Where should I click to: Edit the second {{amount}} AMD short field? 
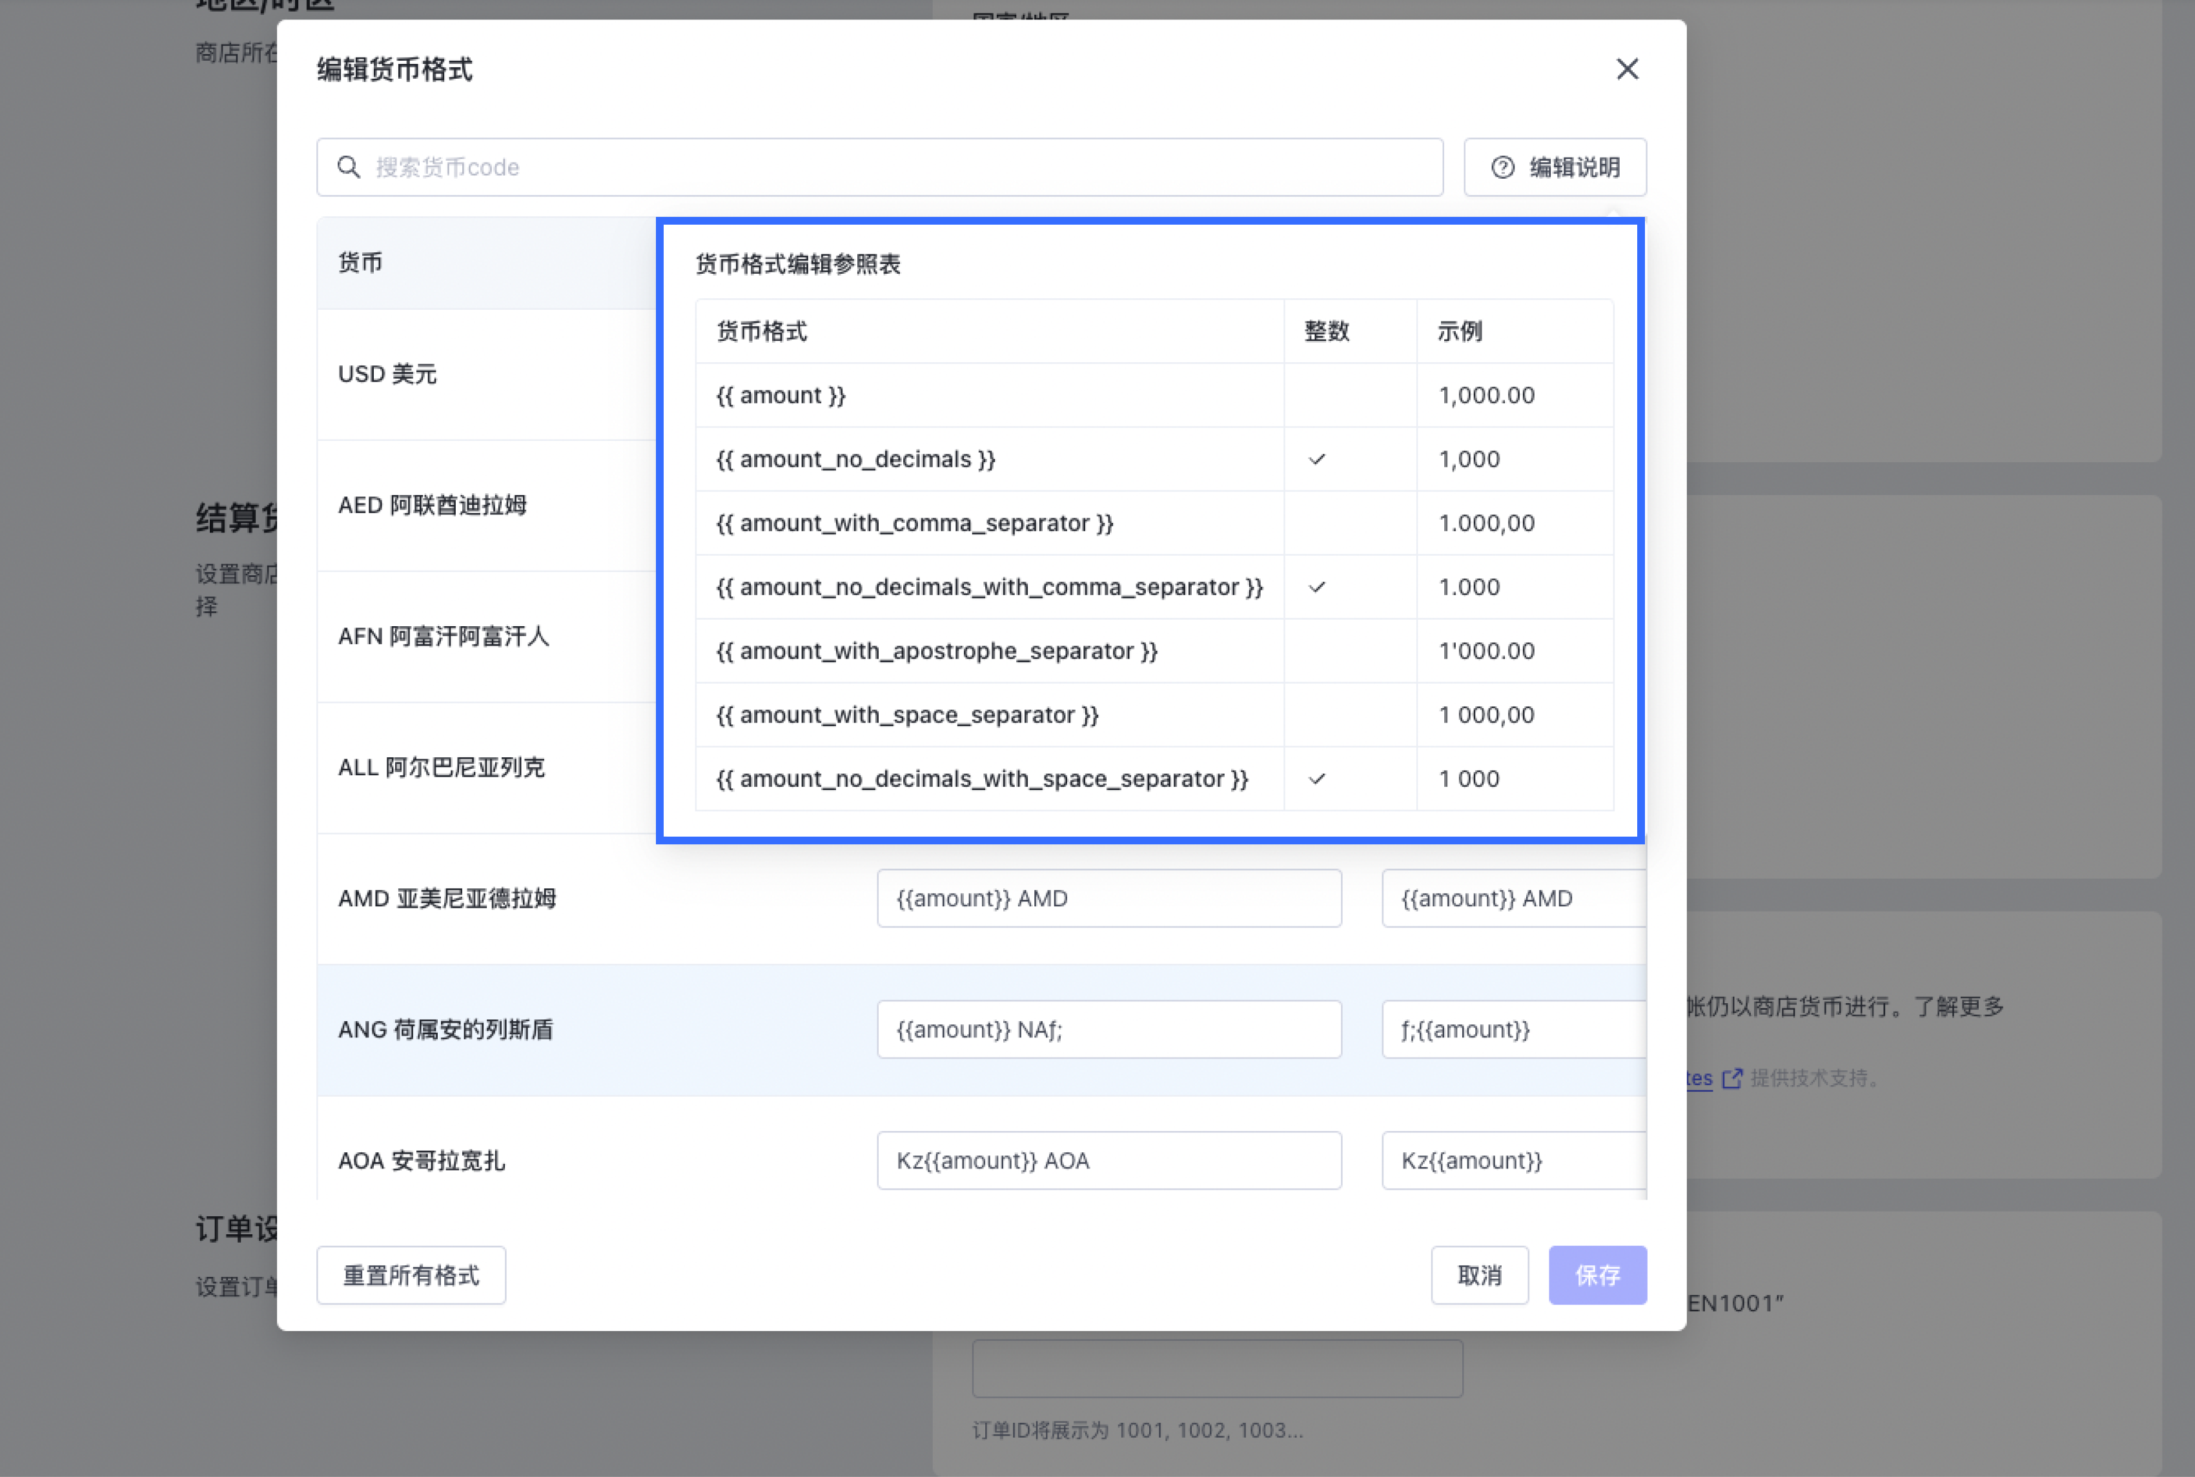click(1514, 898)
